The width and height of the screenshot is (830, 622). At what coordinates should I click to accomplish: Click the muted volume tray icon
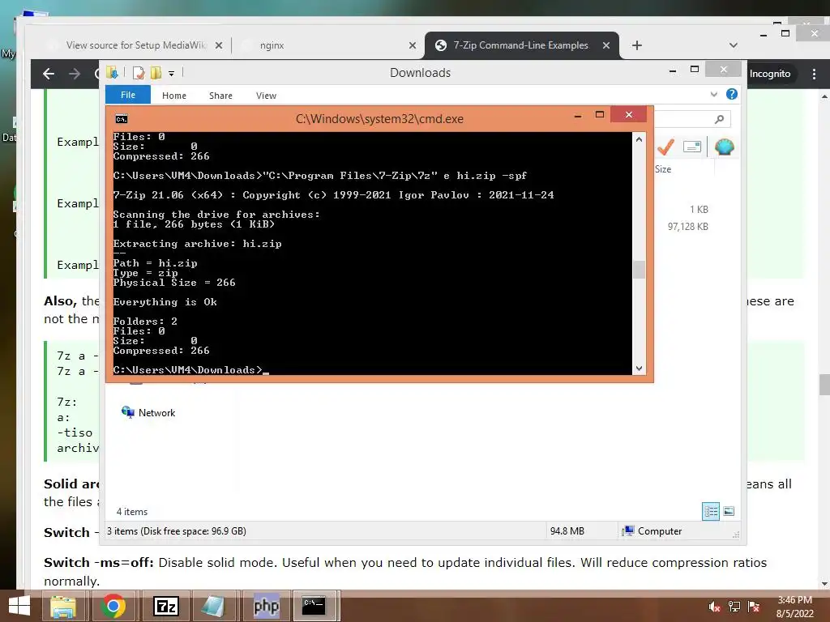pos(715,607)
